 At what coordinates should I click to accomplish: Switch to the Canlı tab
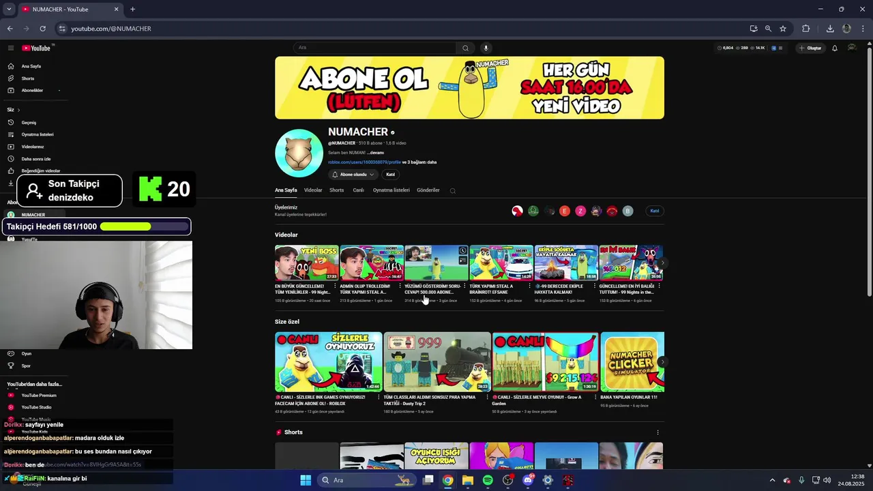click(x=358, y=190)
